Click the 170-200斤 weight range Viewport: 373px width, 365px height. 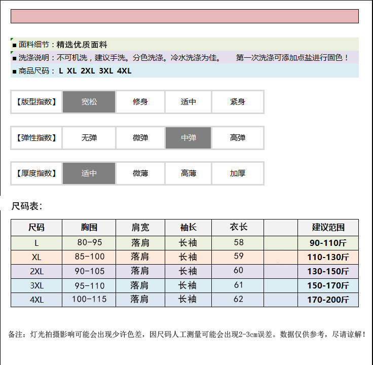pyautogui.click(x=328, y=300)
